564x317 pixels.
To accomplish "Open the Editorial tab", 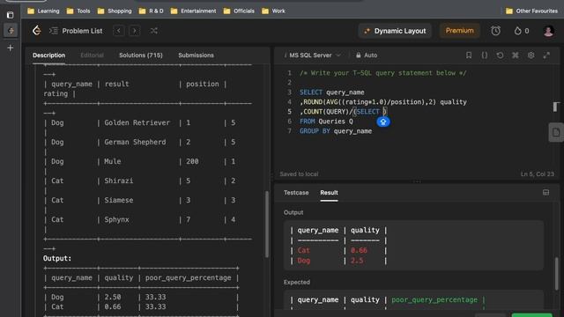I will point(92,55).
